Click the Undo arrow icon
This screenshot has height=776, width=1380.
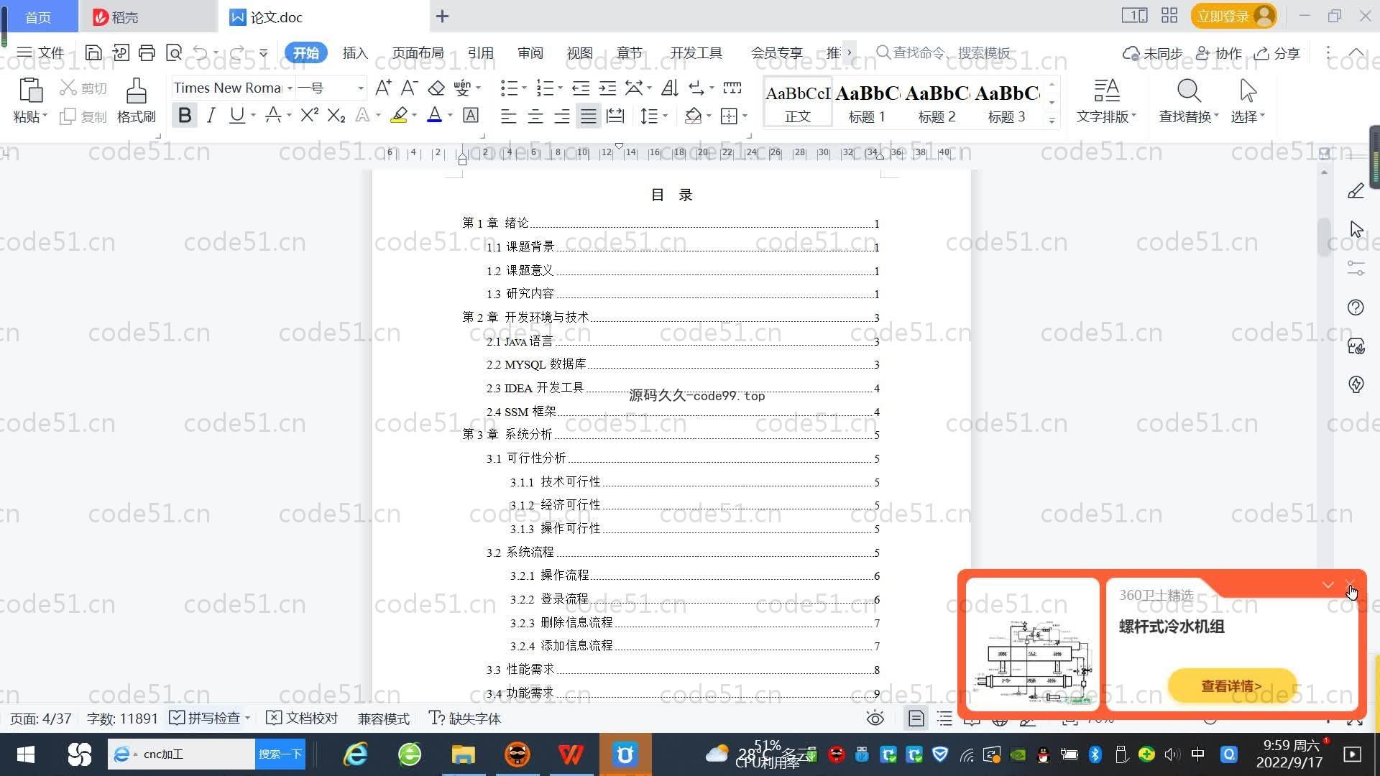tap(201, 52)
